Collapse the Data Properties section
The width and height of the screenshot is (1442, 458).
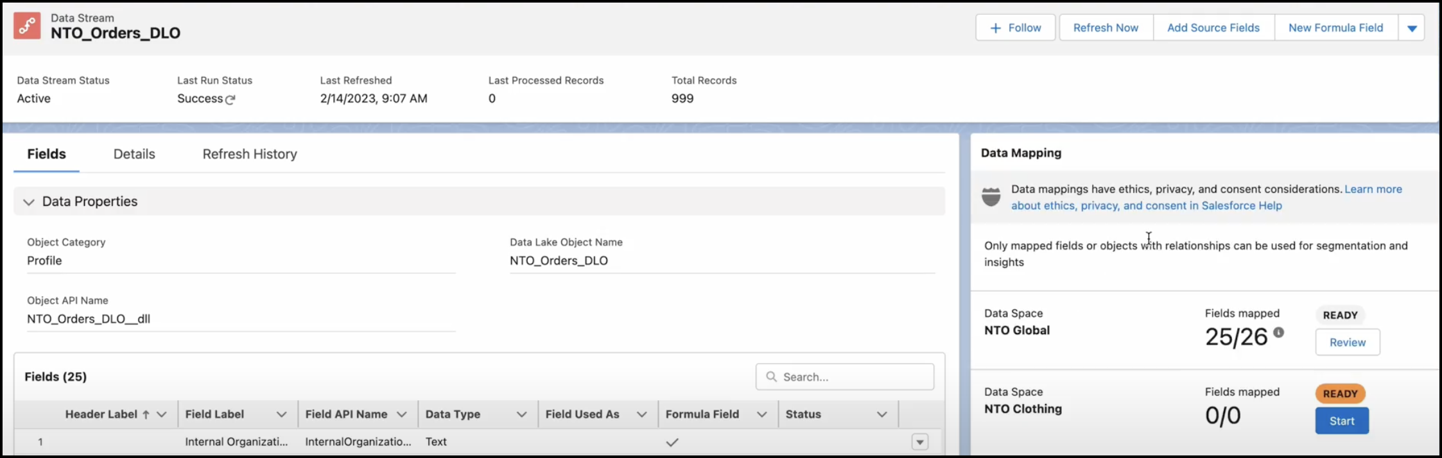point(28,202)
